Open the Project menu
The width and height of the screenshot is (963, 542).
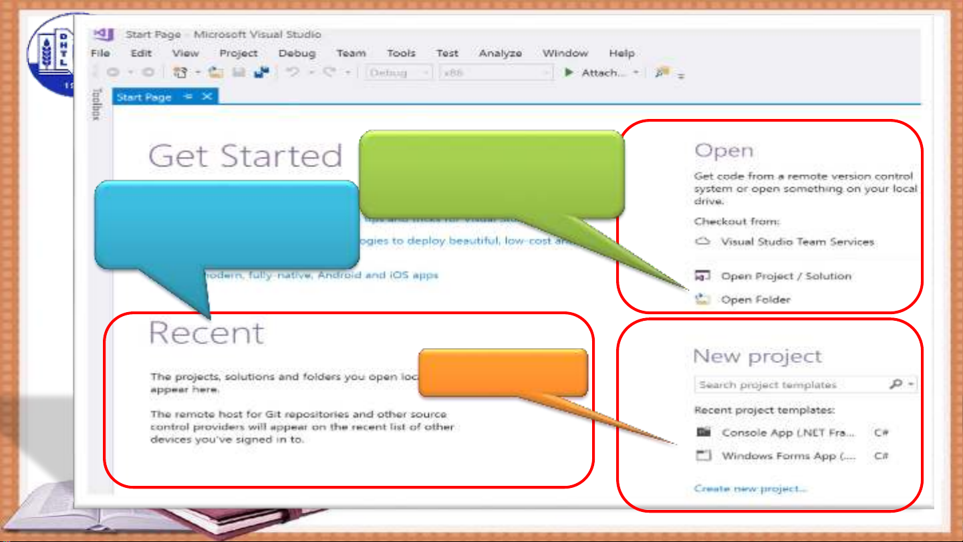239,53
